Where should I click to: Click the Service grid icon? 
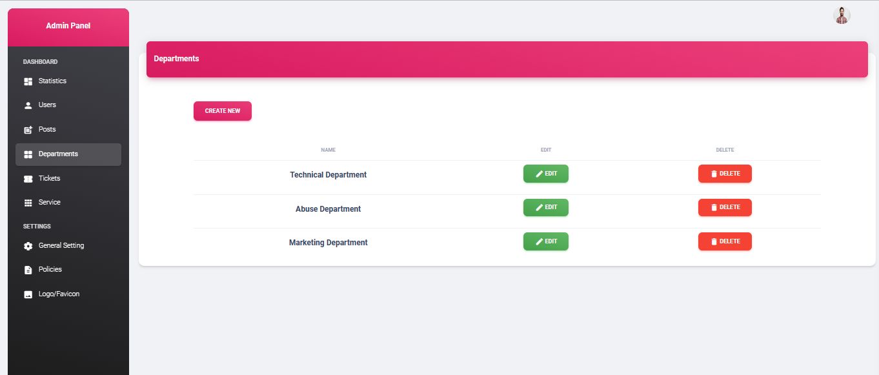[x=28, y=203]
